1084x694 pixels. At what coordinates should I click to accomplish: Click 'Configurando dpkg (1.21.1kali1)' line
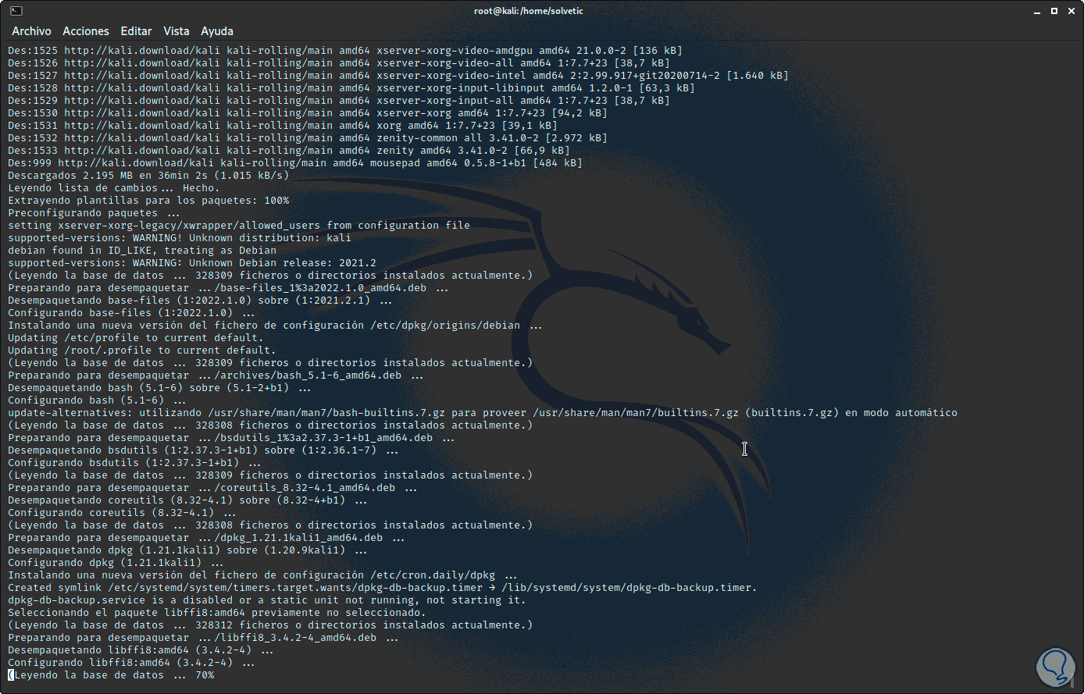[x=116, y=563]
